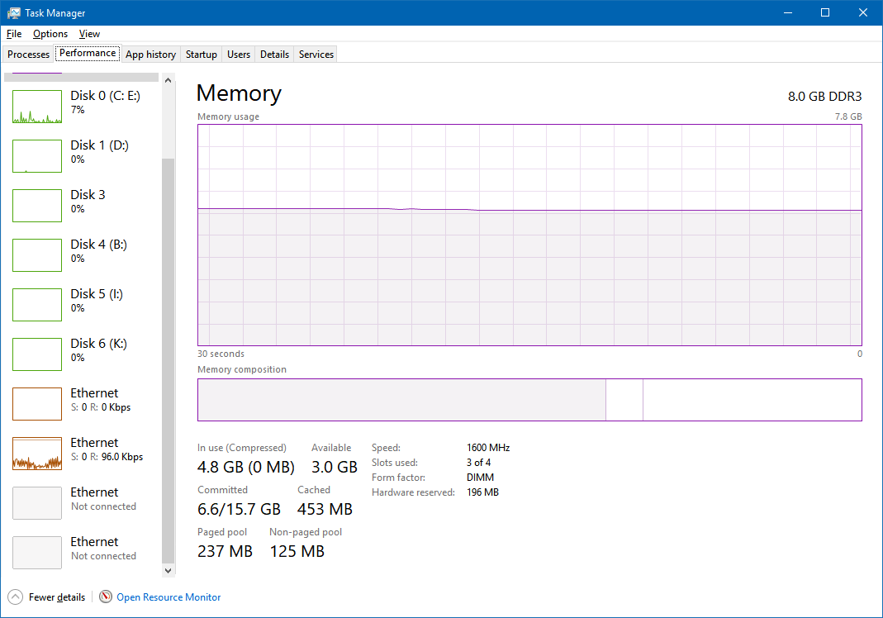The height and width of the screenshot is (618, 883).
Task: Click the Non-paged pool value 125 MB
Action: click(297, 551)
